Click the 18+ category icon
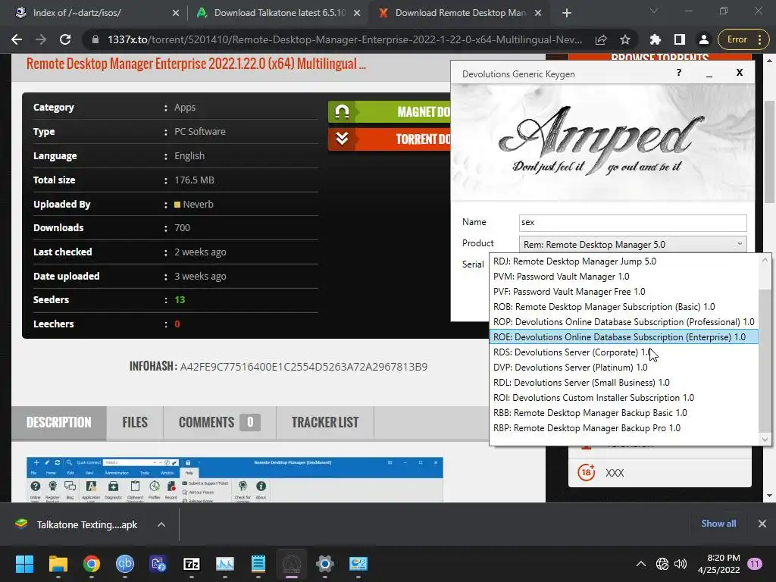The height and width of the screenshot is (582, 776). pos(586,473)
